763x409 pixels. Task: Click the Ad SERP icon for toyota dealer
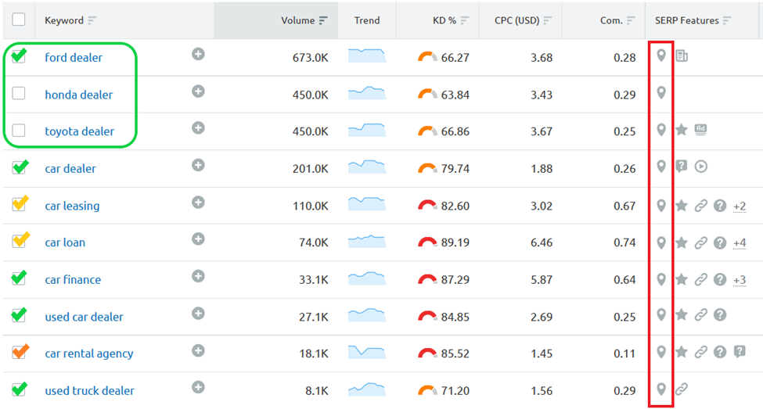point(700,129)
